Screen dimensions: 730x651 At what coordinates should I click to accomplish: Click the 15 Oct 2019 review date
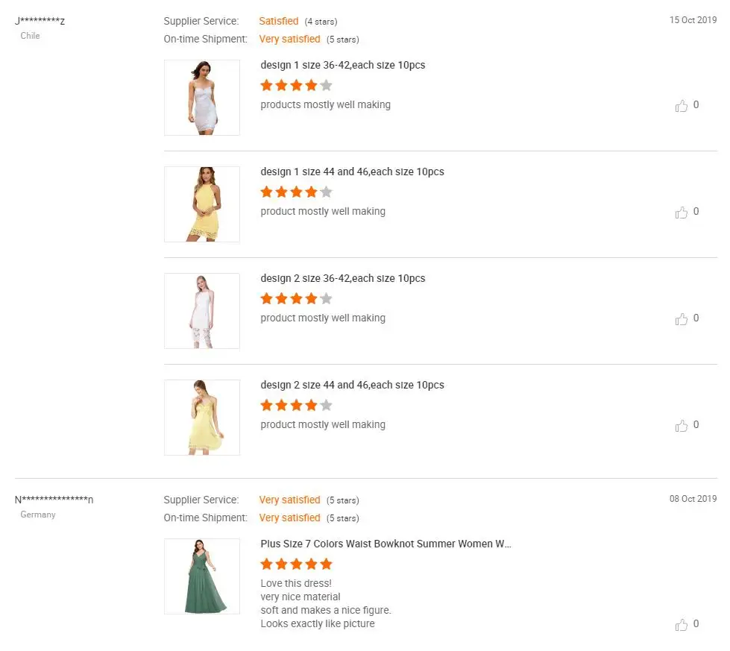click(x=693, y=20)
